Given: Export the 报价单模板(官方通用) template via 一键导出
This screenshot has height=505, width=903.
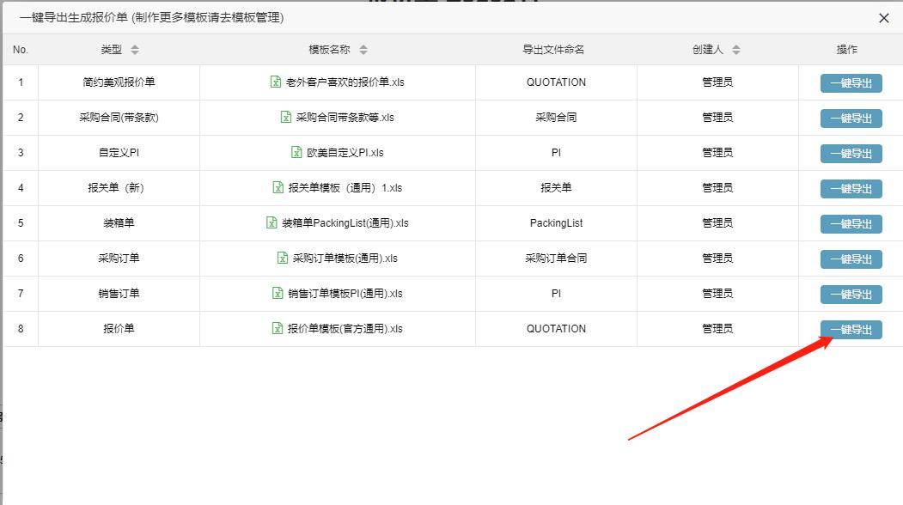Looking at the screenshot, I should (851, 328).
